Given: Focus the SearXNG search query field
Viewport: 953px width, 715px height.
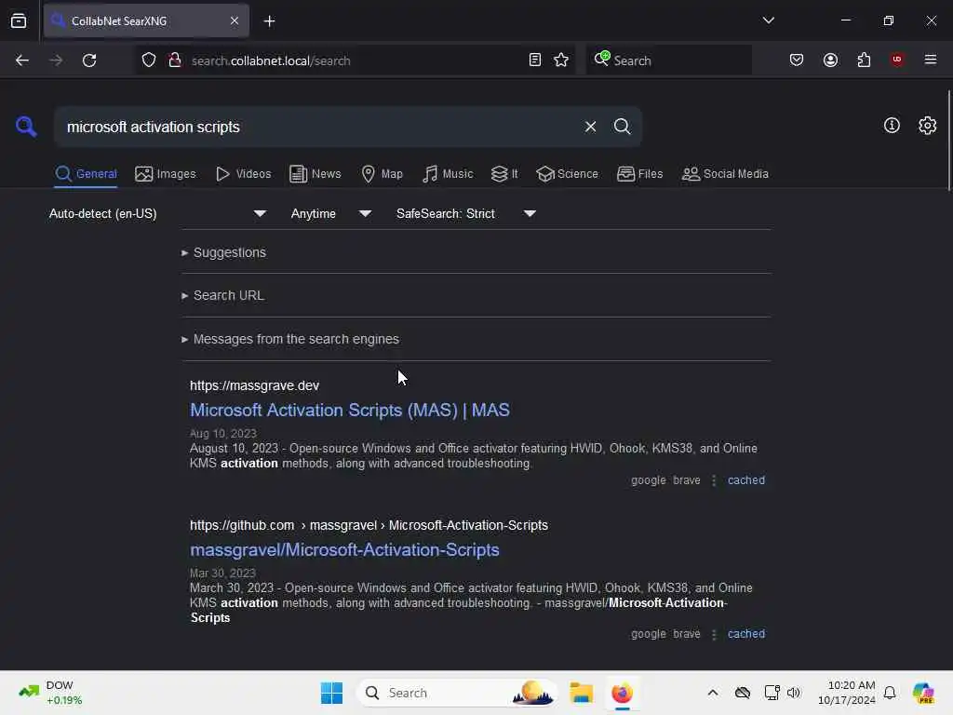Looking at the screenshot, I should pos(316,127).
